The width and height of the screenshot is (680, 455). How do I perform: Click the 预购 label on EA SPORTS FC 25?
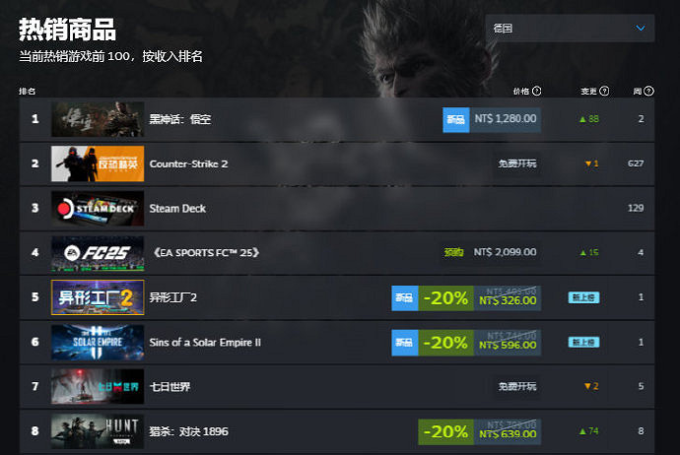click(453, 252)
